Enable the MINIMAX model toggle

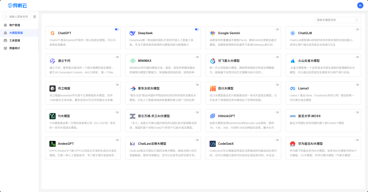coord(197,57)
